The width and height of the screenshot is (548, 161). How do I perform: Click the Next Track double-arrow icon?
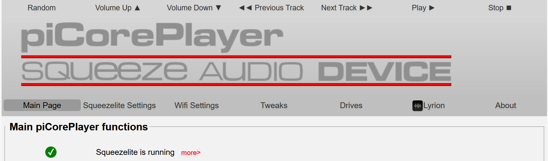click(x=366, y=8)
